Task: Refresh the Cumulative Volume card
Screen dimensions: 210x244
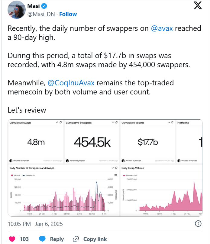Action: pyautogui.click(x=172, y=123)
